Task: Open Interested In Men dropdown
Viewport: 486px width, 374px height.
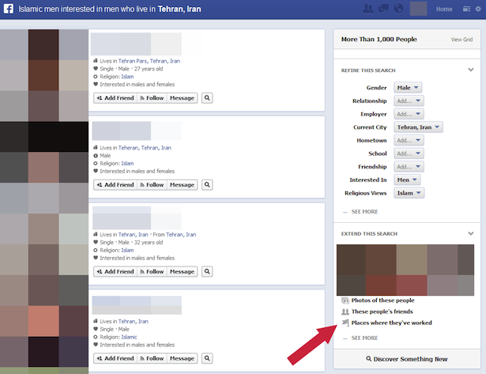Action: click(x=407, y=179)
